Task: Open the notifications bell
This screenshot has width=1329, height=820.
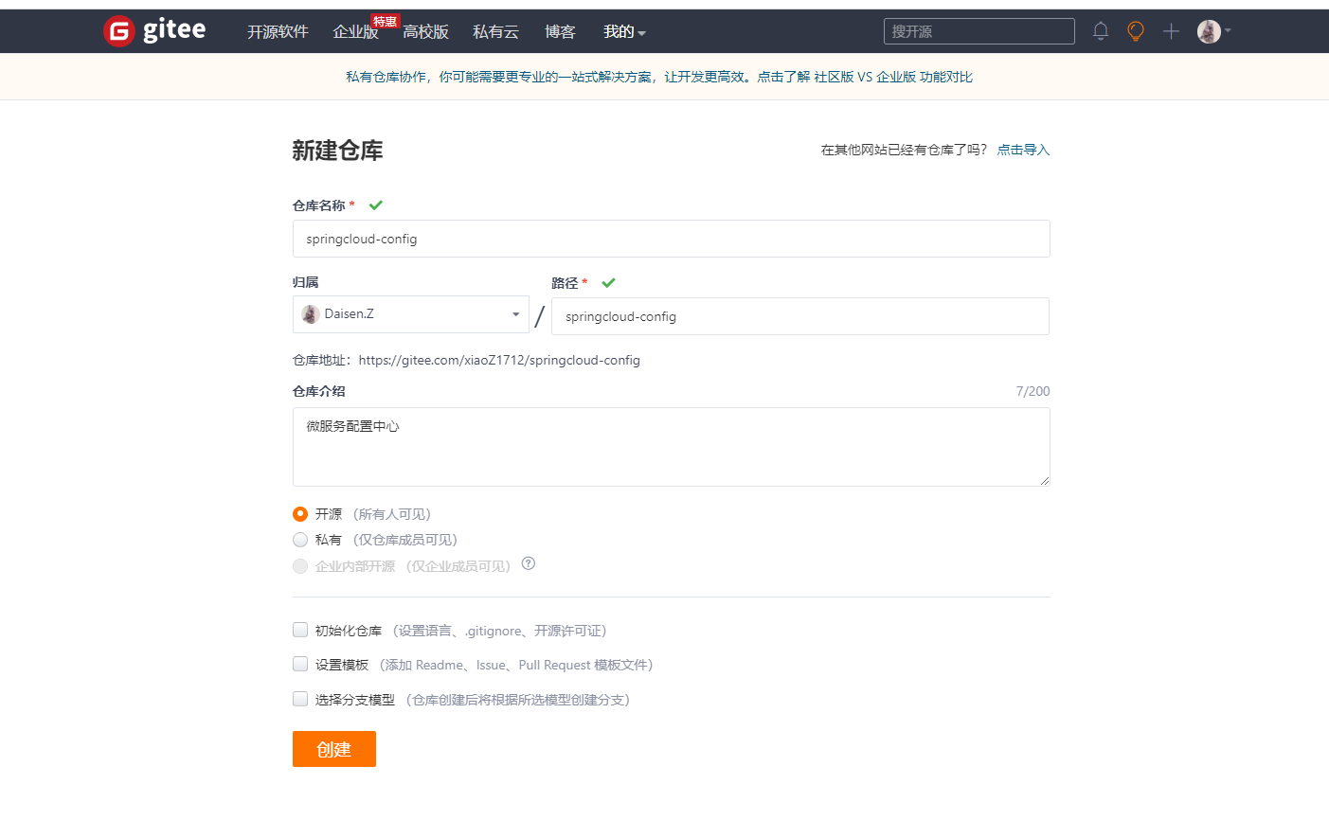Action: point(1100,31)
